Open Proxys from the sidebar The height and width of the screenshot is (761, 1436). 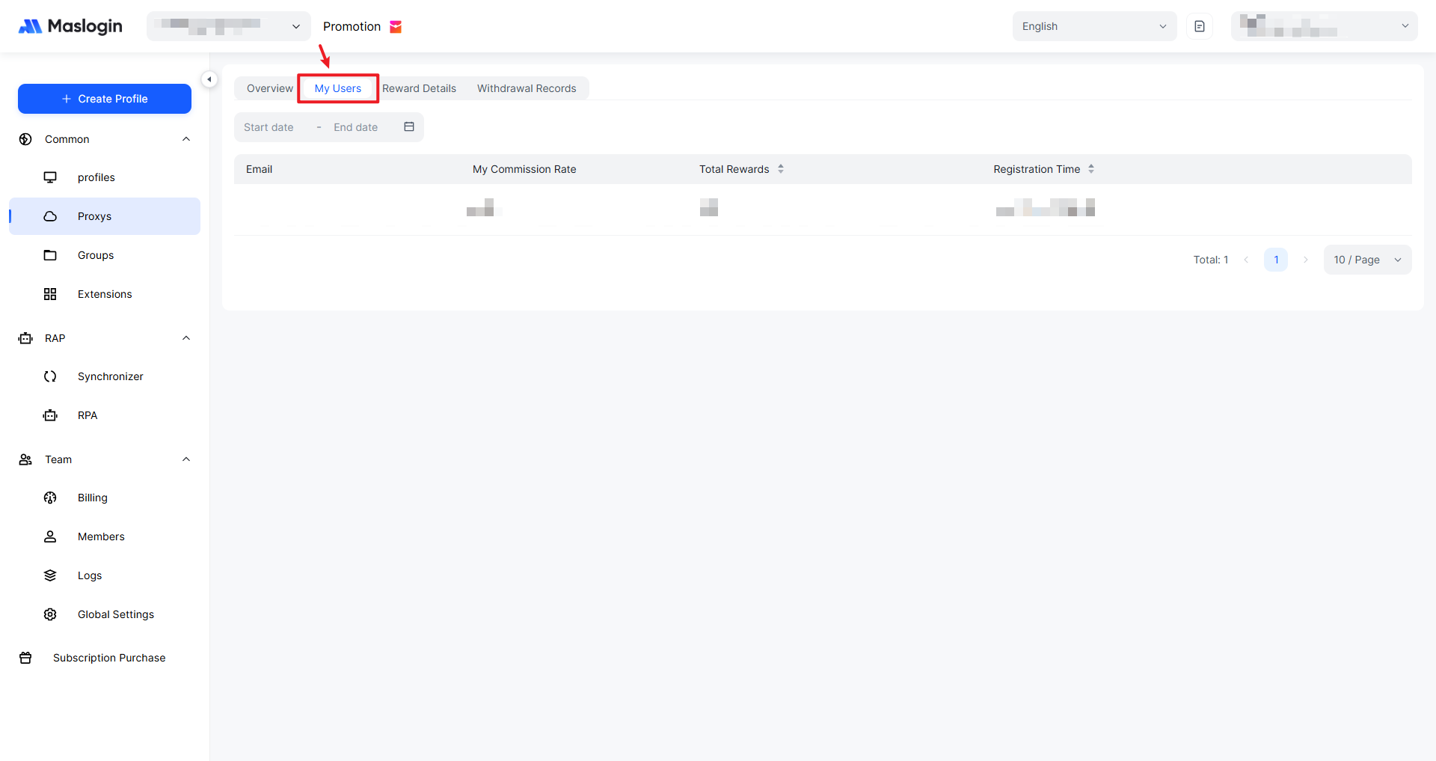[94, 216]
